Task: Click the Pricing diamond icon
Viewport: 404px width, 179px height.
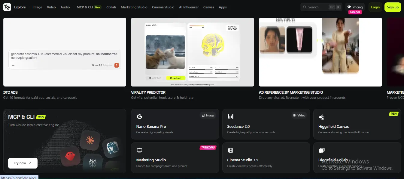Action: (x=349, y=7)
